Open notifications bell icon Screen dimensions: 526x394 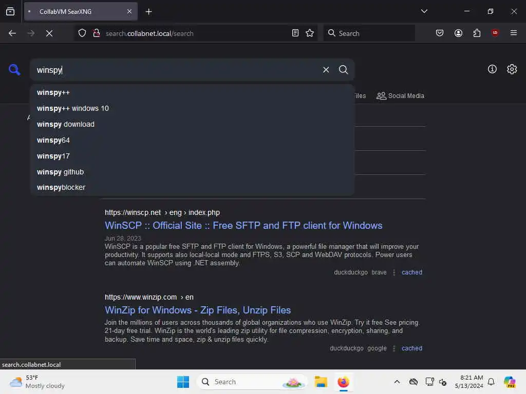(491, 382)
